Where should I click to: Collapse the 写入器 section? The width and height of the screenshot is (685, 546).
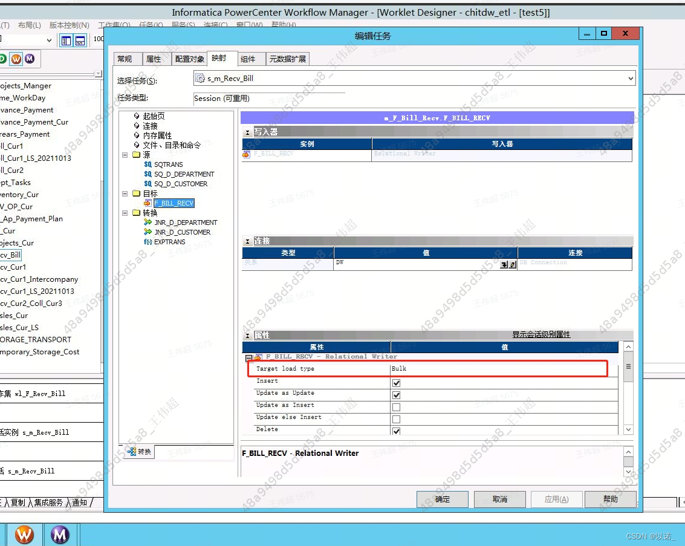[x=247, y=132]
